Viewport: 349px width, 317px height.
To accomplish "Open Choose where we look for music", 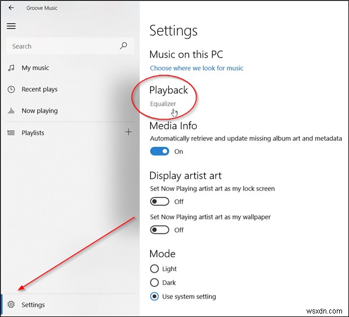I will (197, 68).
